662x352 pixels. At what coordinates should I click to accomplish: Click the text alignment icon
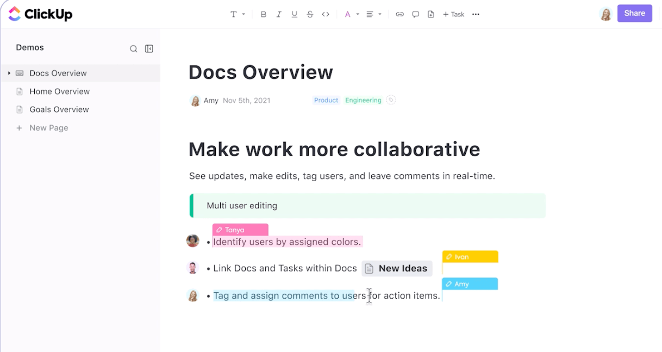370,14
